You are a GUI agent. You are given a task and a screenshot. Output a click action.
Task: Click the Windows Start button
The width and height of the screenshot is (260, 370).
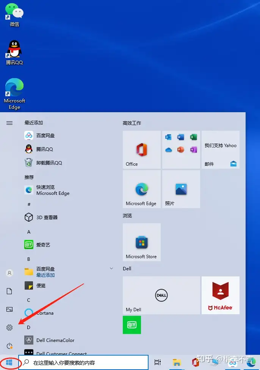click(x=9, y=362)
